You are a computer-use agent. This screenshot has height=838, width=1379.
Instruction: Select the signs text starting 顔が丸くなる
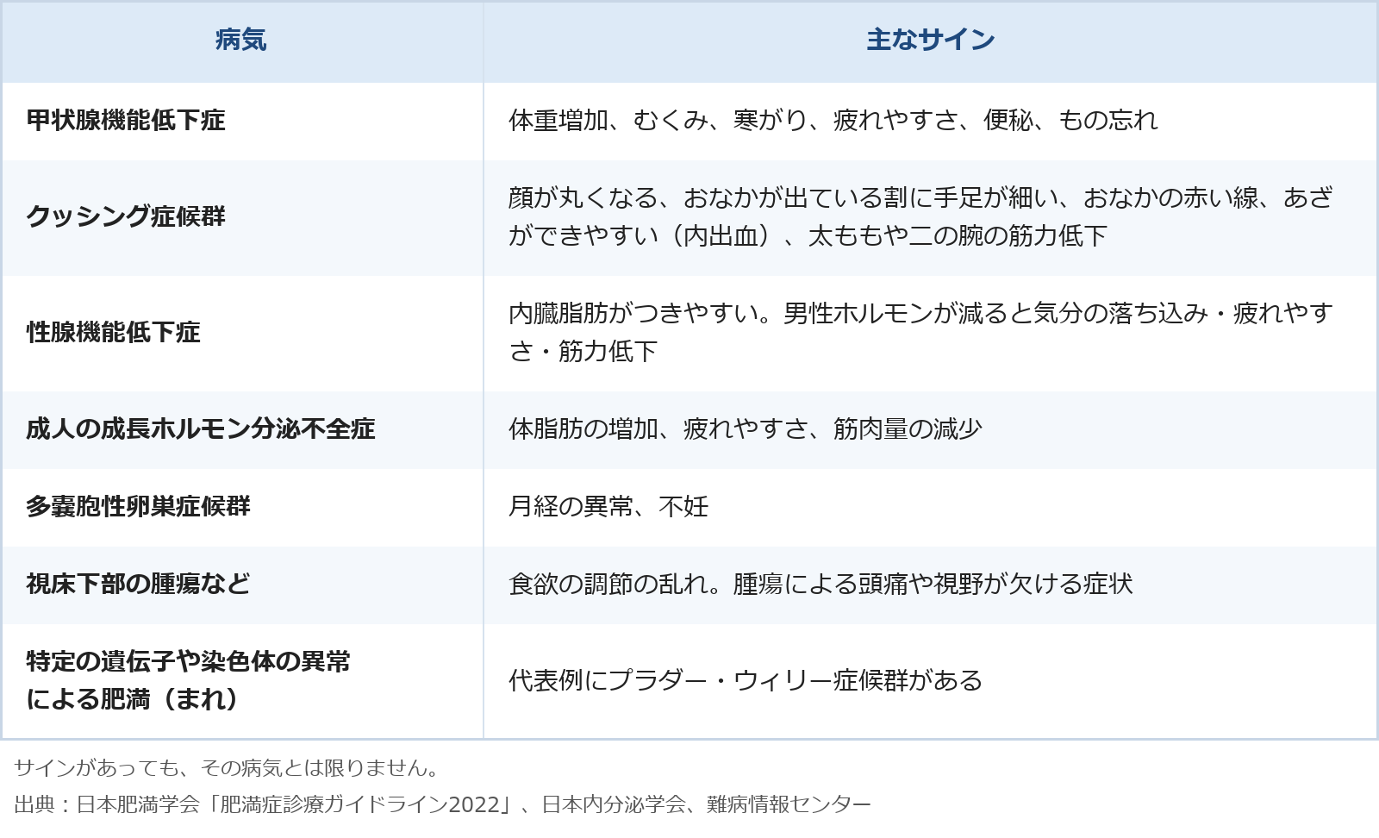tap(920, 217)
